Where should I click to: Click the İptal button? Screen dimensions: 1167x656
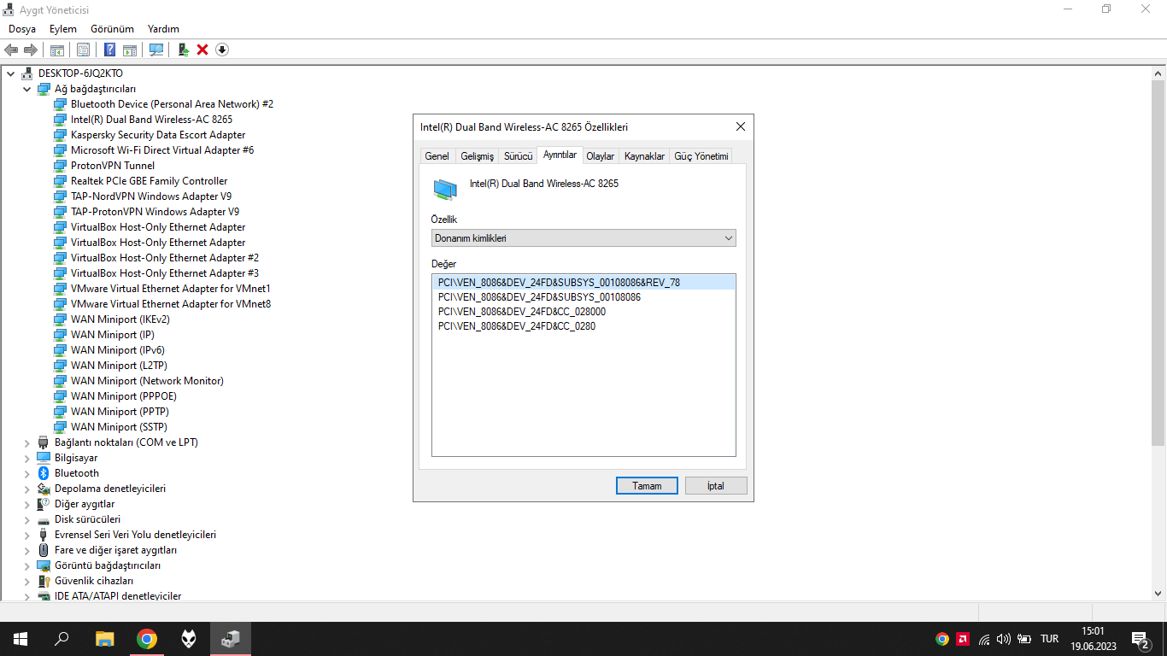tap(716, 485)
